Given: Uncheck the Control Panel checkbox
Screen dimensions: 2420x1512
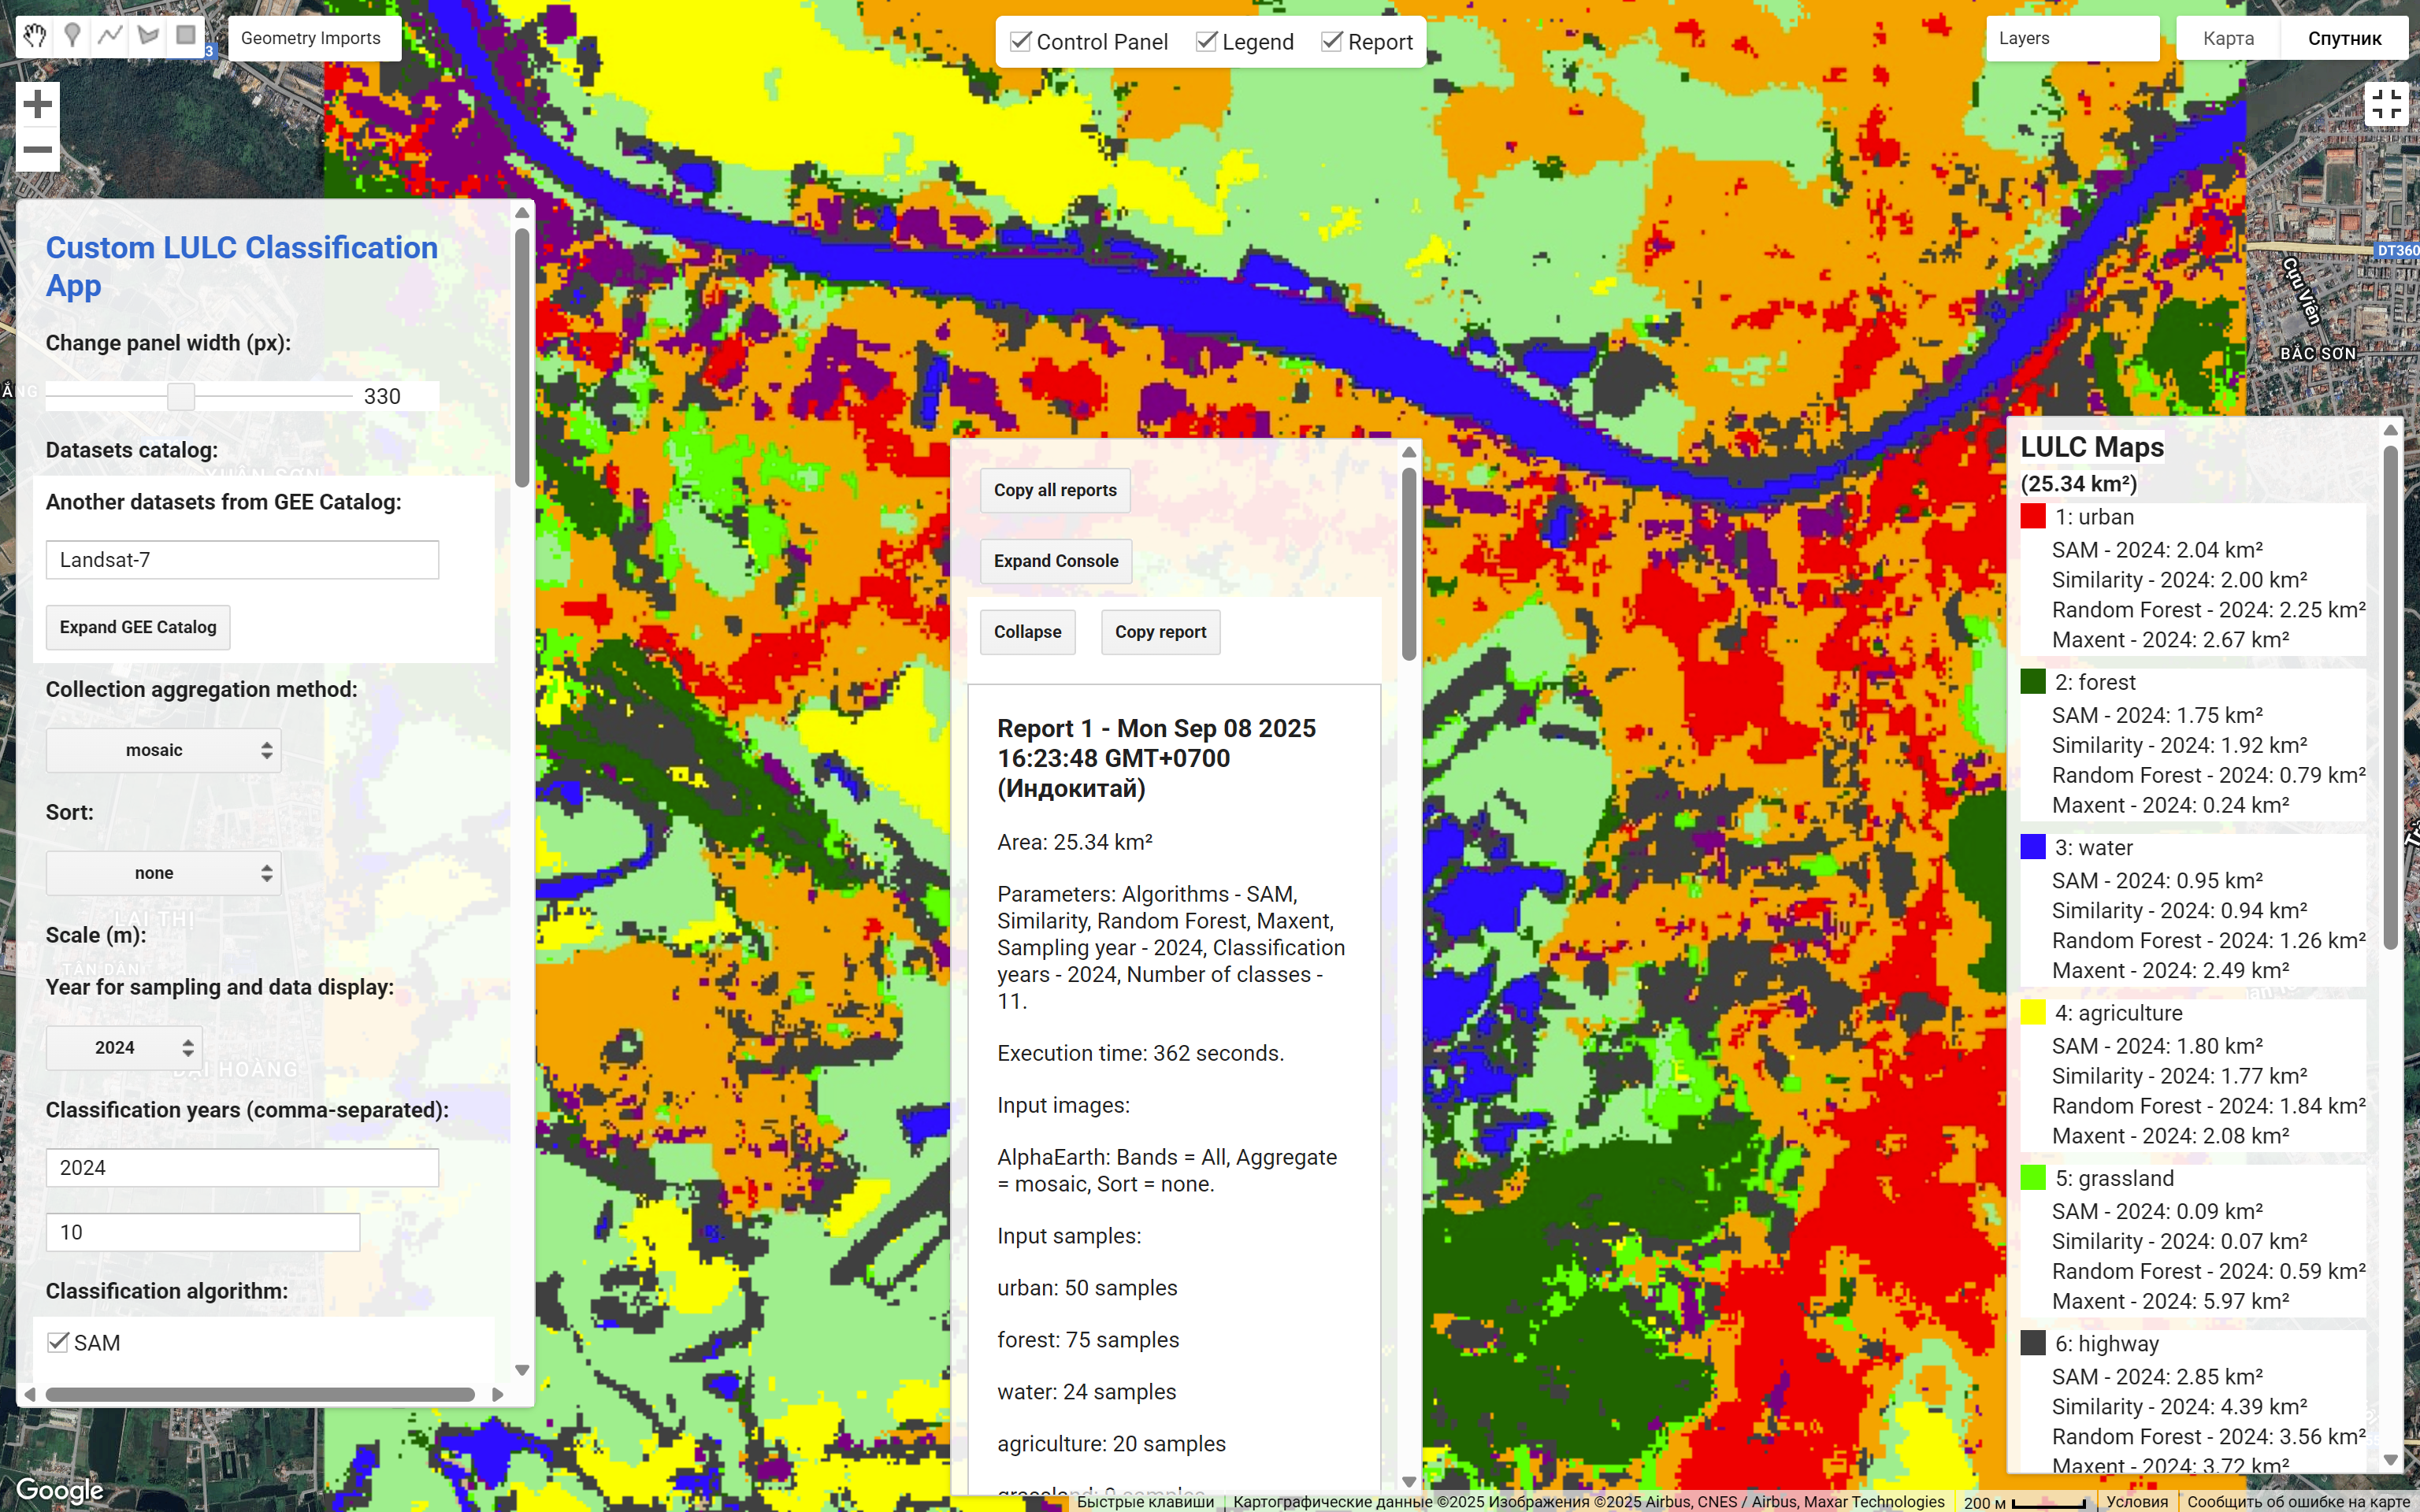Looking at the screenshot, I should point(1021,42).
